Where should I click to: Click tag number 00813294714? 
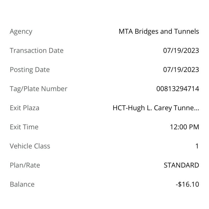tap(178, 89)
